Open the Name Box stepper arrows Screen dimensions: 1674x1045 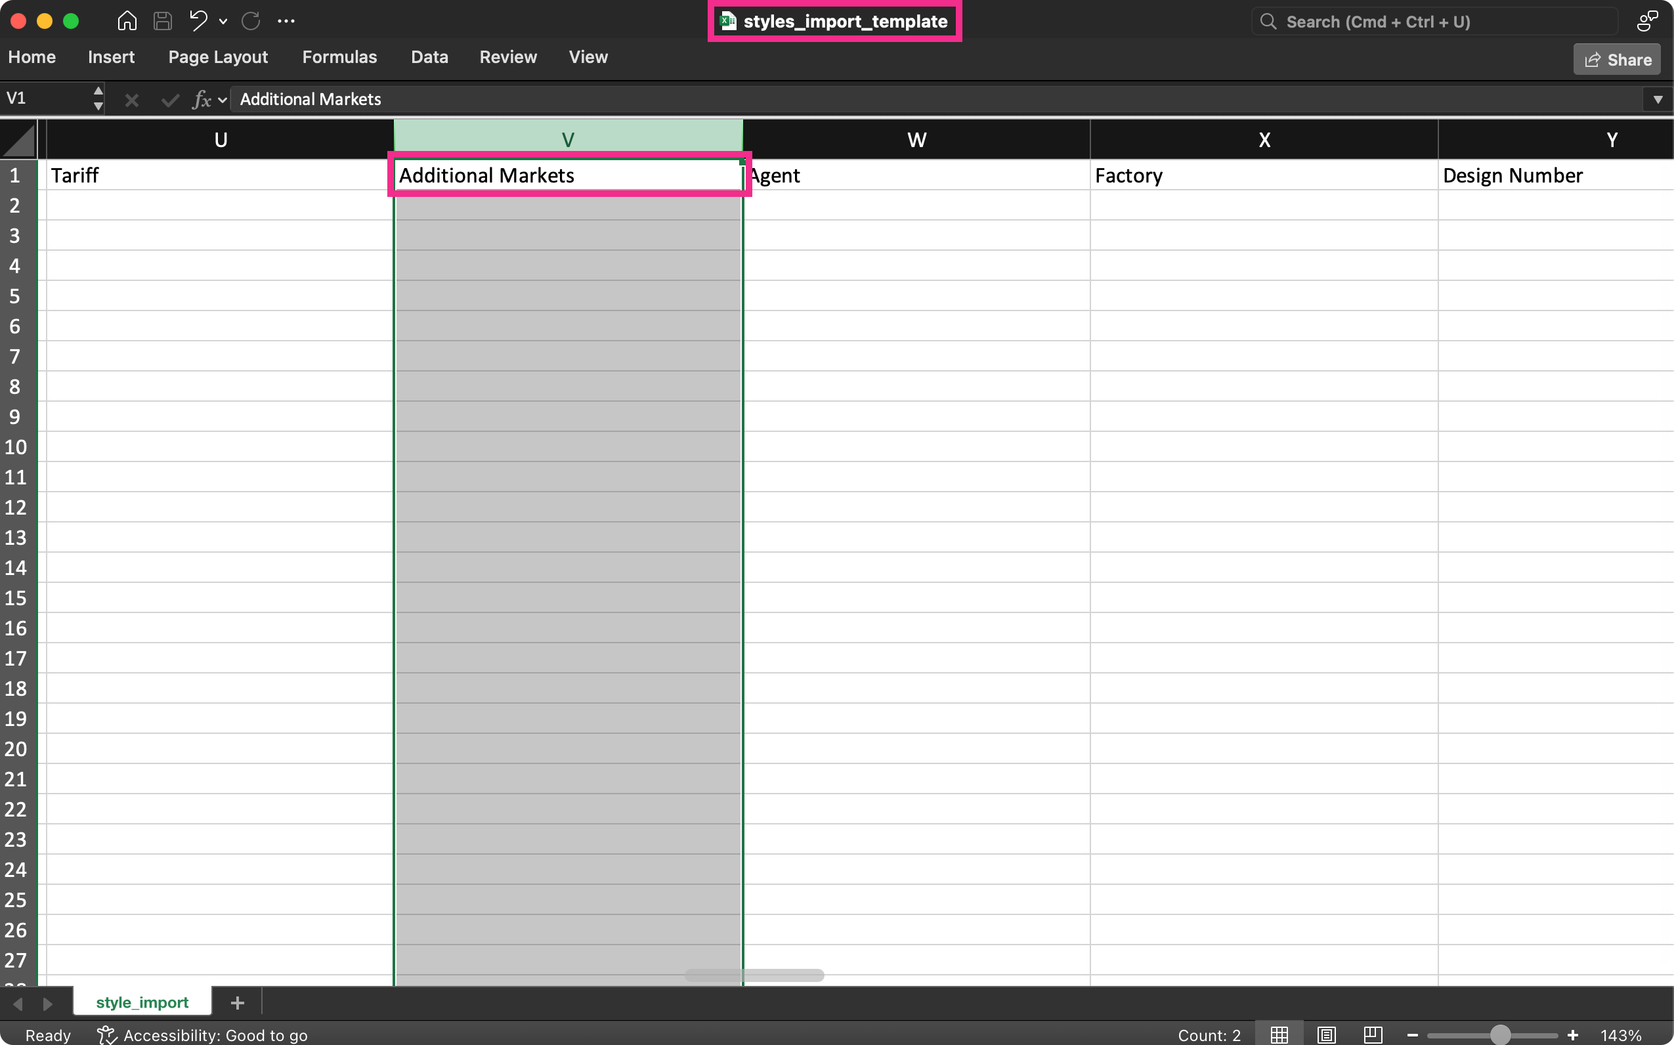[98, 98]
